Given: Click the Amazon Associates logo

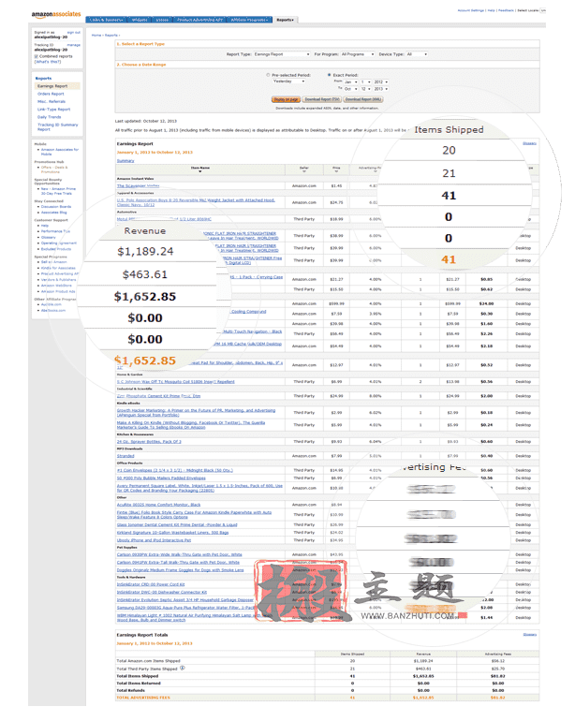Looking at the screenshot, I should click(x=56, y=14).
